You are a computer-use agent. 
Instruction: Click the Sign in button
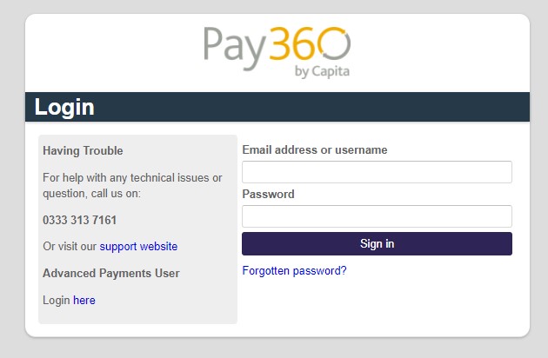click(377, 244)
